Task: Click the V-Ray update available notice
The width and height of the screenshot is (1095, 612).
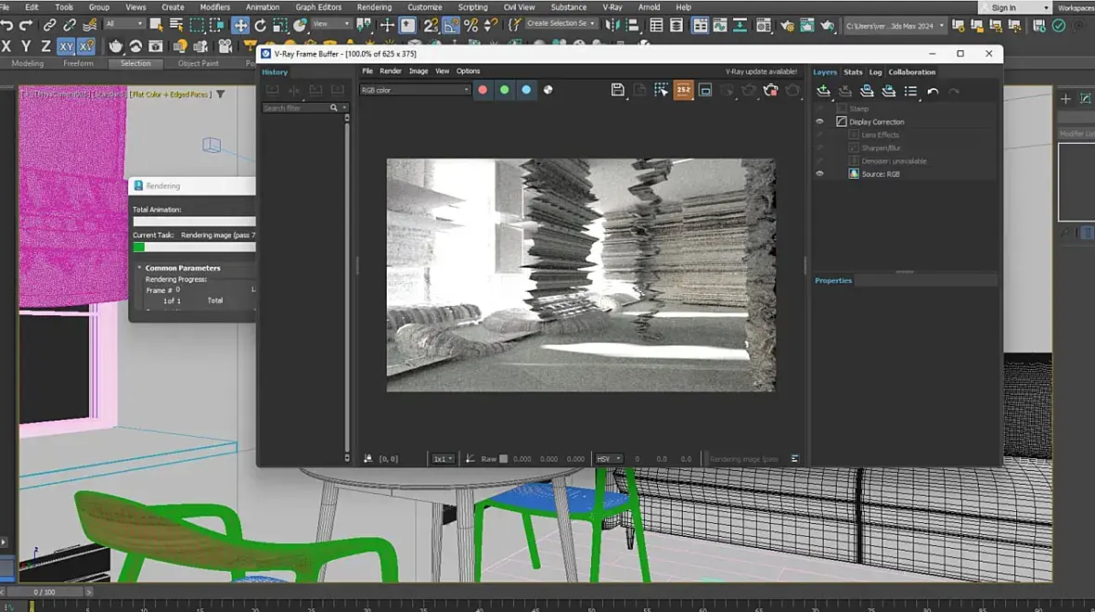Action: click(x=760, y=71)
